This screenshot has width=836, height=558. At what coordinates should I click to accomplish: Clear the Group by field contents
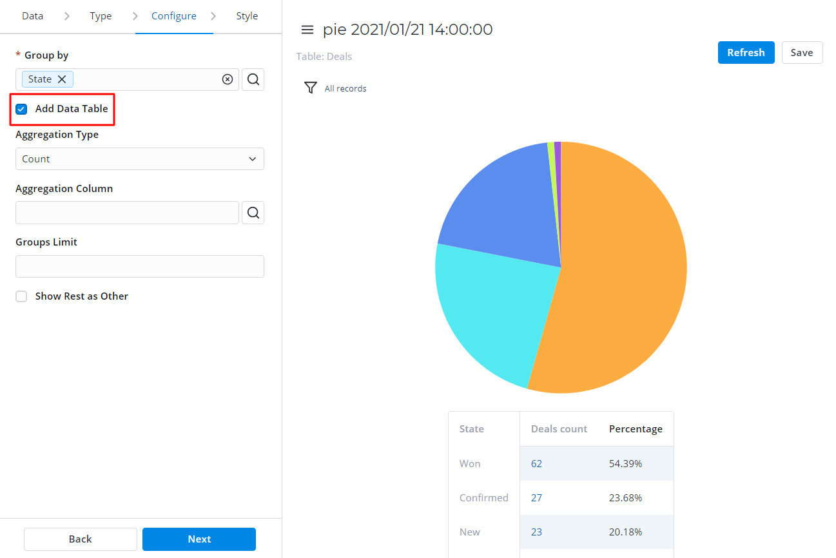[x=228, y=79]
